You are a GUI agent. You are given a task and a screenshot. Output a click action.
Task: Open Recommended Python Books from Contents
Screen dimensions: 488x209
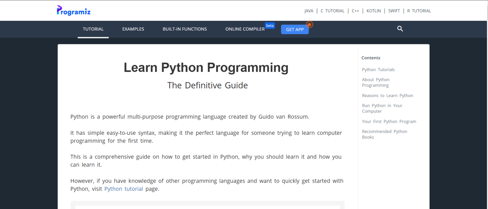click(385, 134)
